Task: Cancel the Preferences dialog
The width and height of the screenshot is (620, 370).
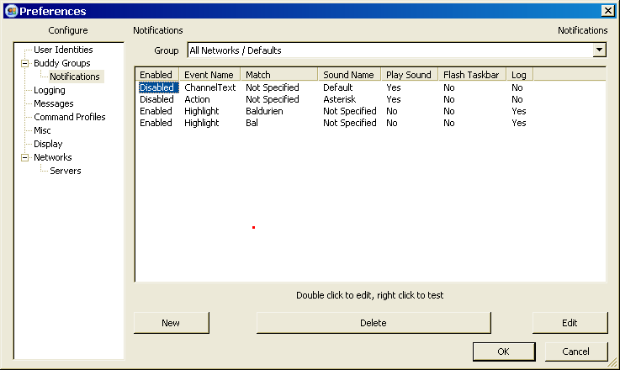Action: click(x=576, y=351)
